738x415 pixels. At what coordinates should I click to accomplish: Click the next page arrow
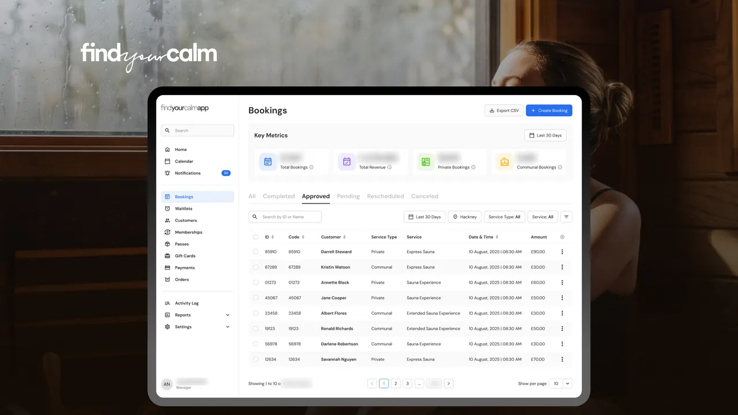(449, 383)
